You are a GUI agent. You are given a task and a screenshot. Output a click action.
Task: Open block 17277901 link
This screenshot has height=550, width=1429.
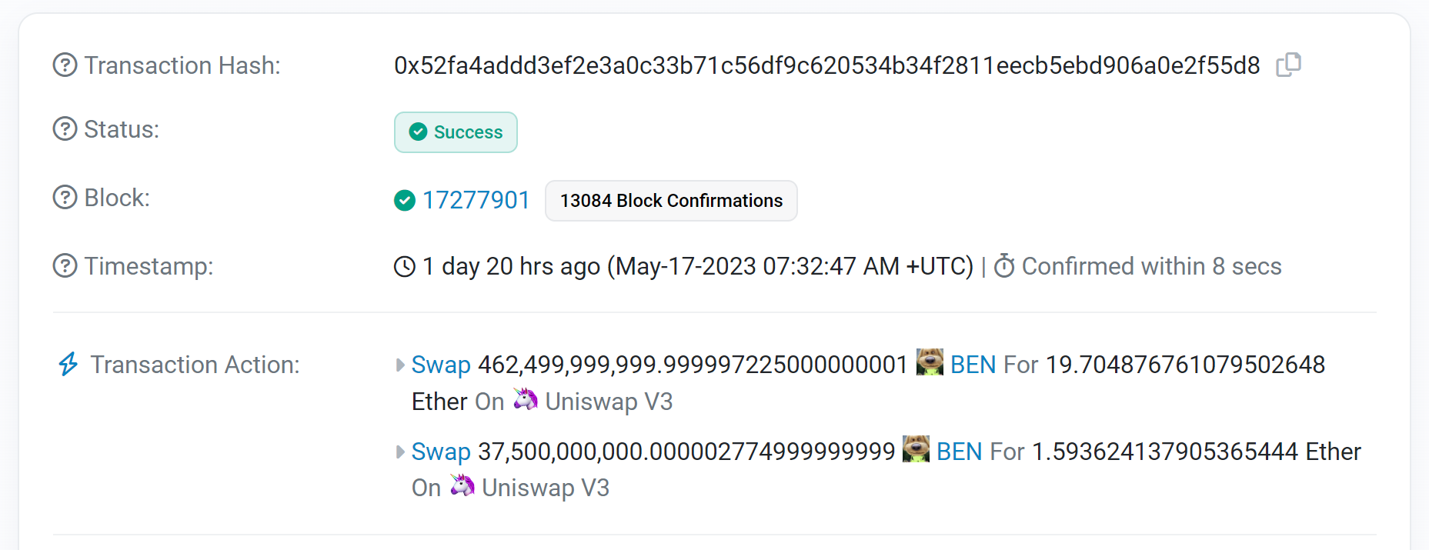coord(476,200)
